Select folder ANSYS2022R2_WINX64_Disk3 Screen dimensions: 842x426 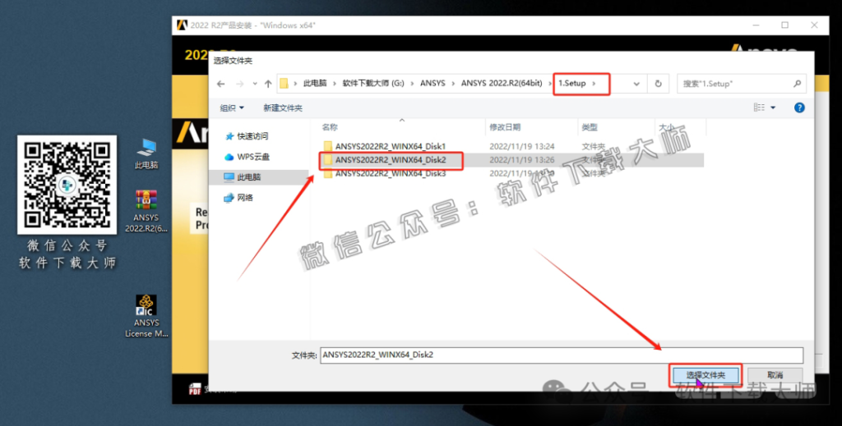click(x=391, y=174)
